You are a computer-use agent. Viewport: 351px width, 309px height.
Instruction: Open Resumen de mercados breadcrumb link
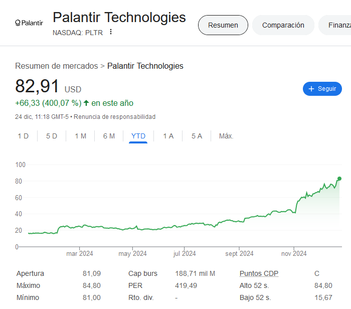tap(56, 66)
